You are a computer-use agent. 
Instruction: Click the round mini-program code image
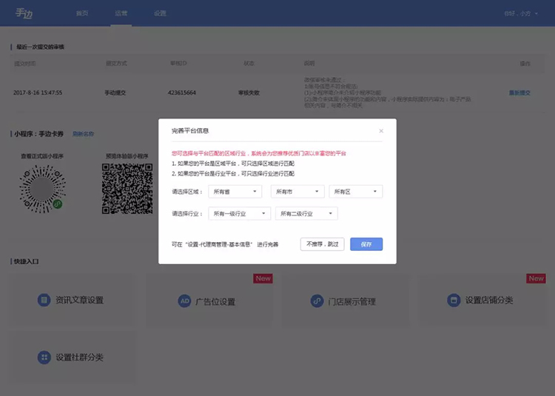click(x=42, y=189)
